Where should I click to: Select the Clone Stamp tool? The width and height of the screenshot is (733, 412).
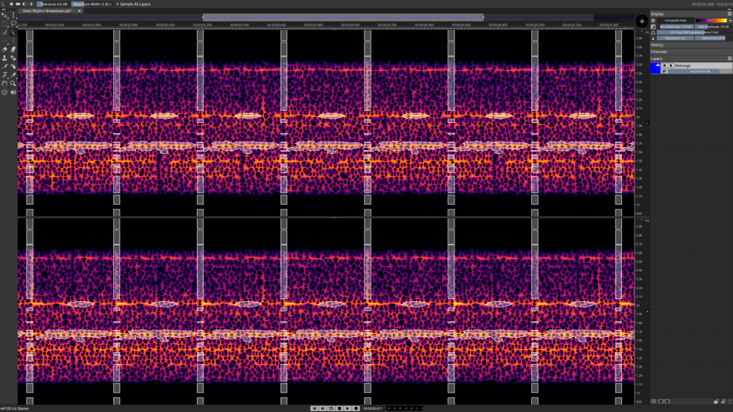point(5,58)
